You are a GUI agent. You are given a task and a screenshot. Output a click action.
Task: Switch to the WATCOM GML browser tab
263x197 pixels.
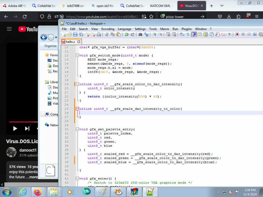pyautogui.click(x=161, y=6)
